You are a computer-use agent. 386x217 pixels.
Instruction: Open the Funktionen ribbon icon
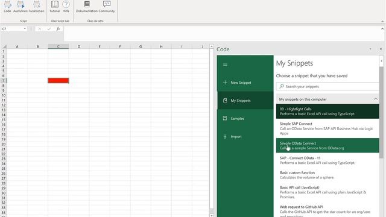tap(36, 4)
